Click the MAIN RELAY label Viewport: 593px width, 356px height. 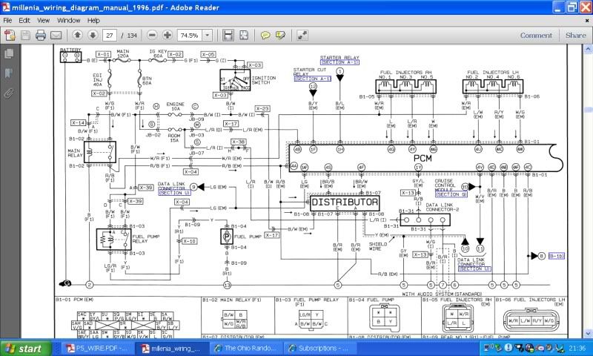click(75, 153)
